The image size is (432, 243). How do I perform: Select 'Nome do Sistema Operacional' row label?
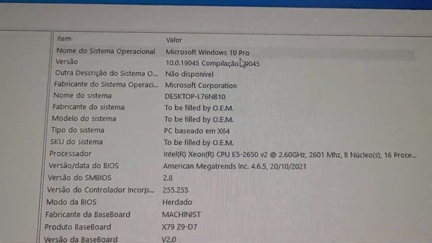coord(106,51)
